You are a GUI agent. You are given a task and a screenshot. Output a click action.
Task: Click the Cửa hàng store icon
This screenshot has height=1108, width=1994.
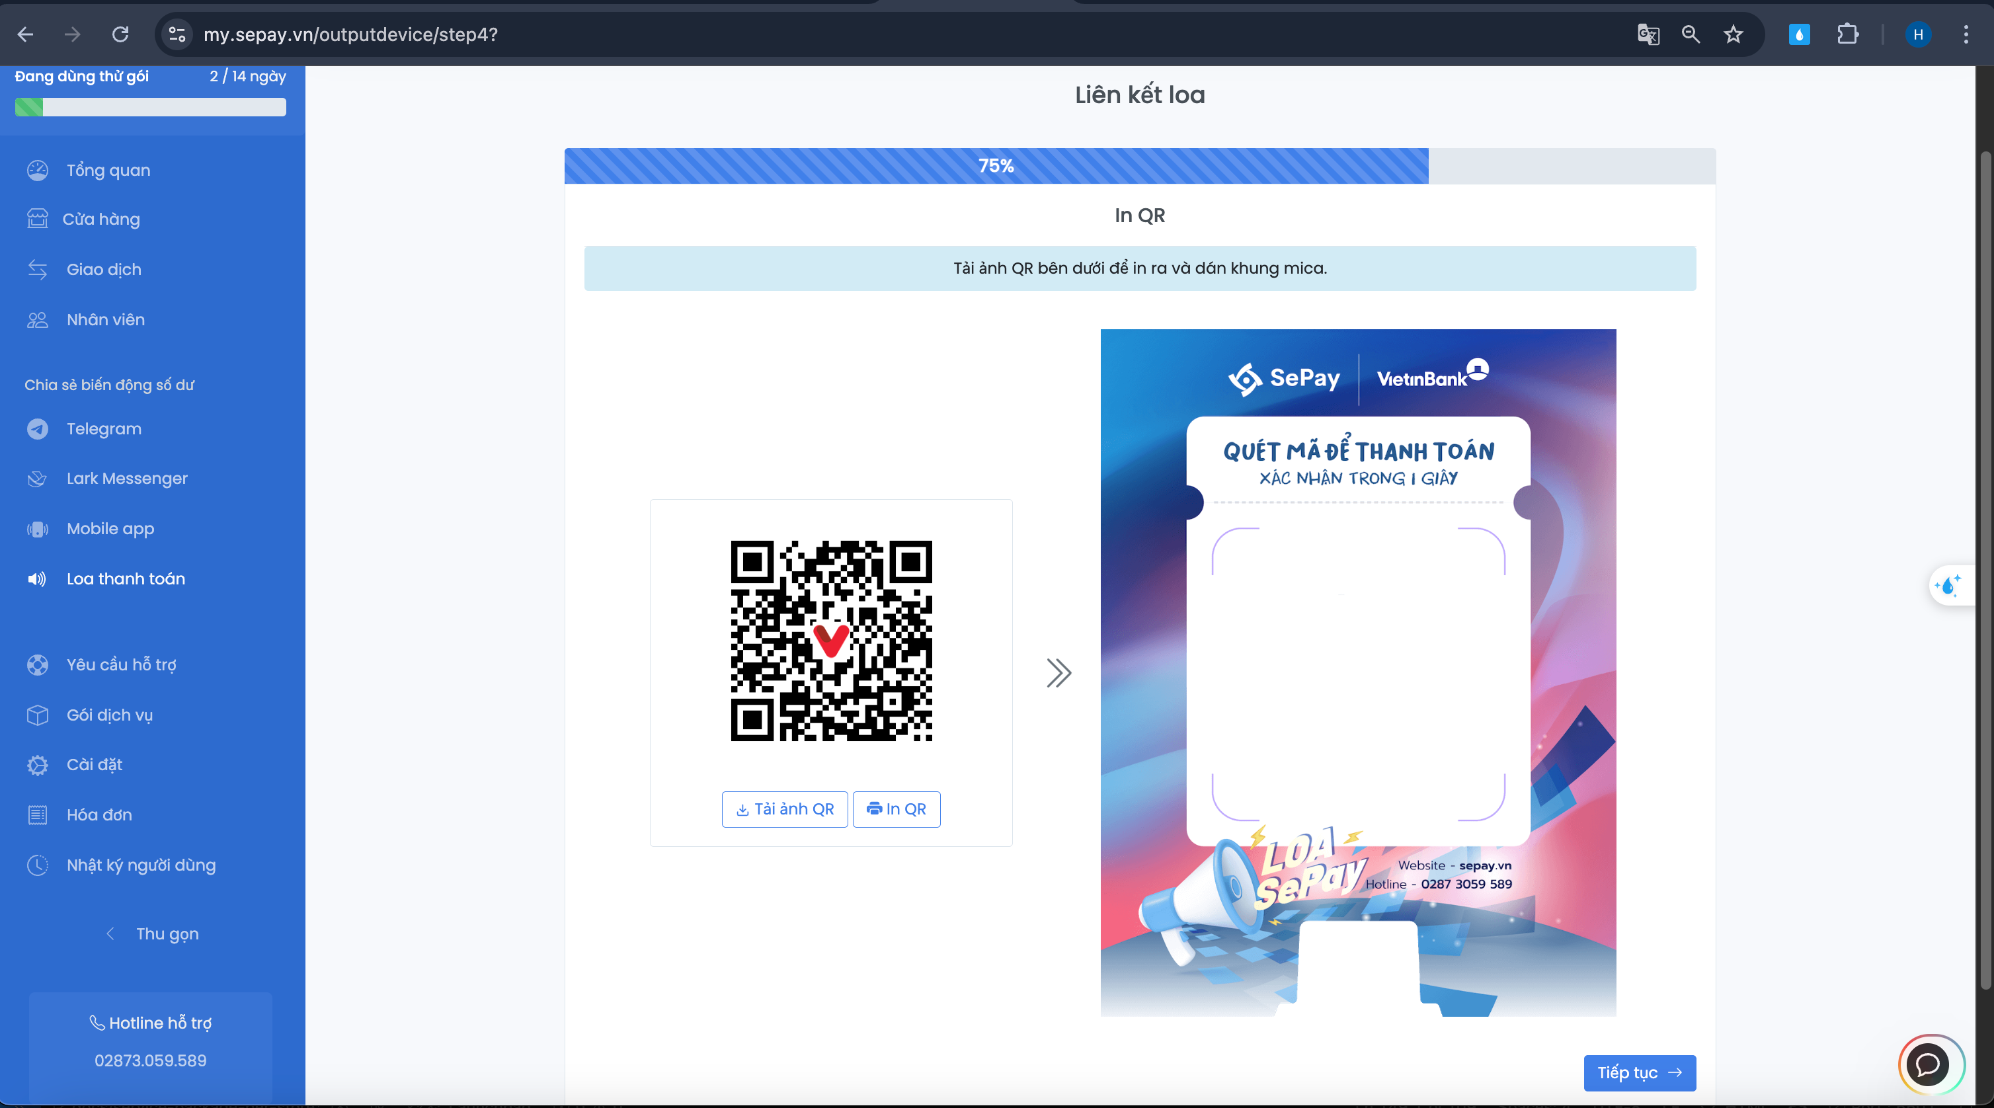click(37, 219)
